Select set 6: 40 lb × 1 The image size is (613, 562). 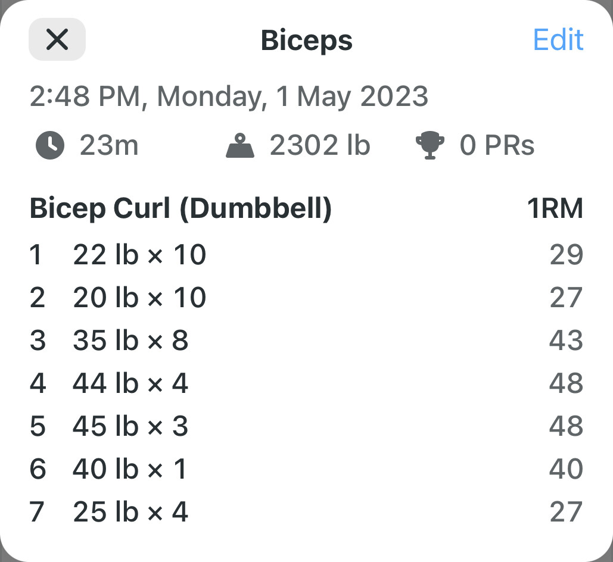point(306,469)
